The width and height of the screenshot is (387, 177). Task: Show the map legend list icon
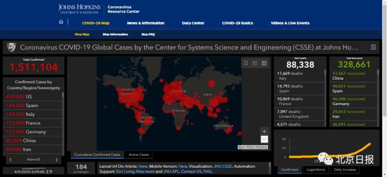(x=255, y=63)
